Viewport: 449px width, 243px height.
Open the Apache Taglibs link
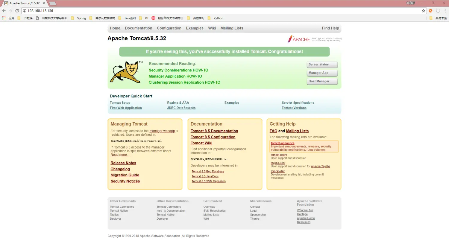pos(320,166)
